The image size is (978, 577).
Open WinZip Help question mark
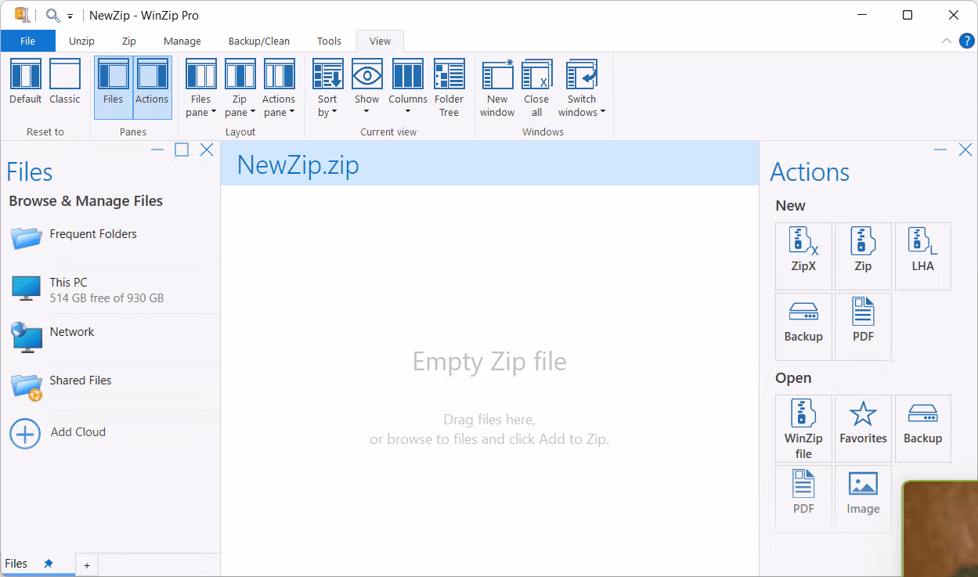967,41
